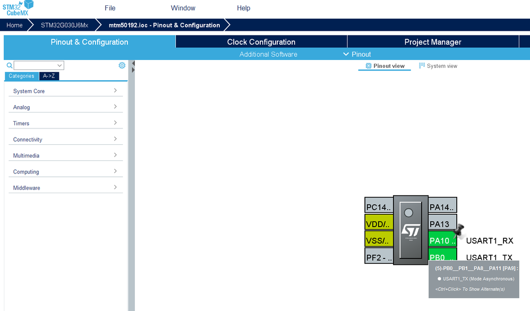
Task: Click the green PA10 pin
Action: 442,239
